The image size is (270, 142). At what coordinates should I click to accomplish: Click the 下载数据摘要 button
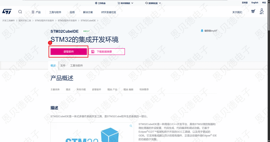pos(106,52)
